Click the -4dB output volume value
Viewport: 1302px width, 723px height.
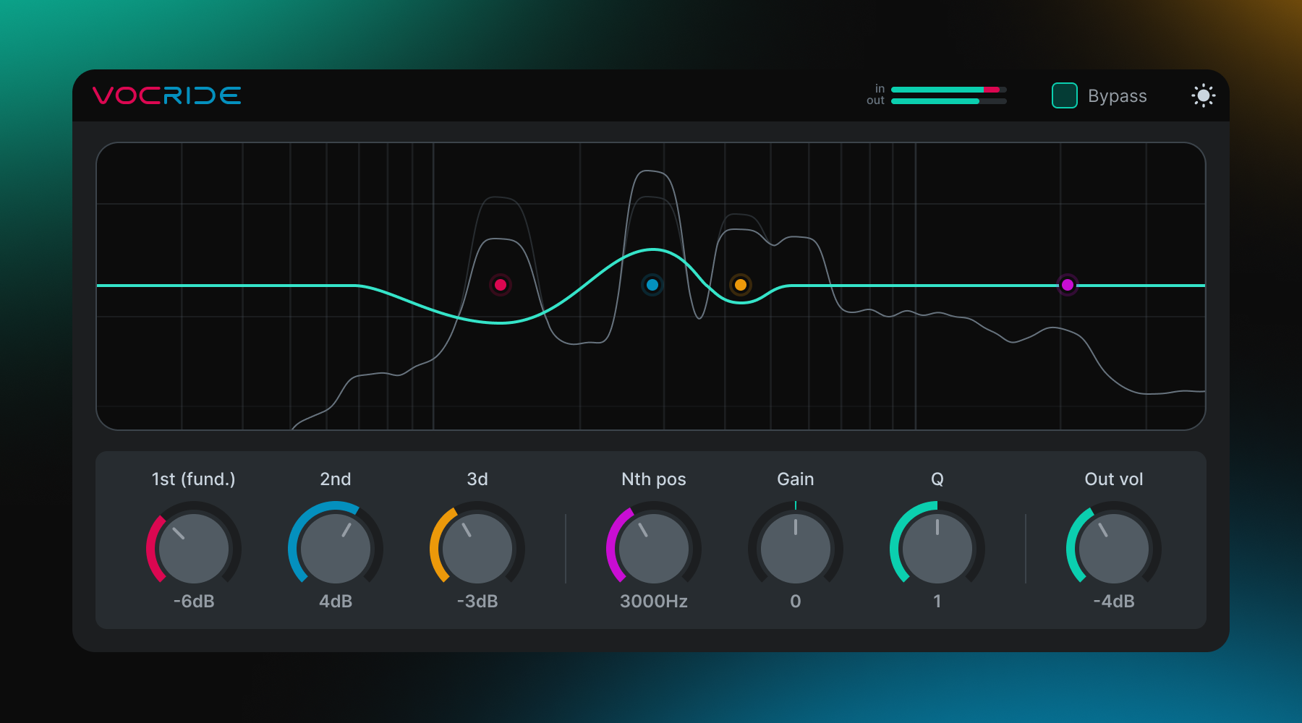click(1114, 602)
